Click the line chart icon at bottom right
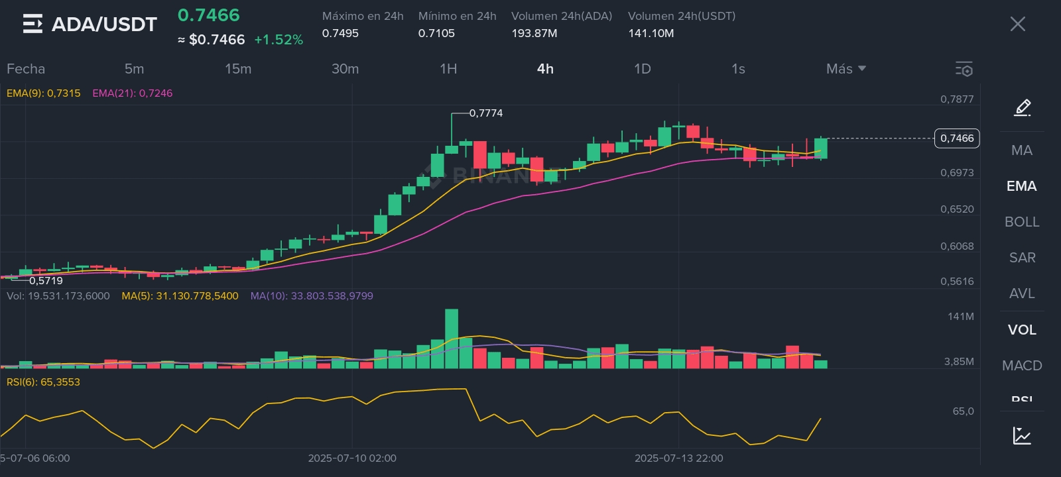Viewport: 1061px width, 477px height. pyautogui.click(x=1022, y=435)
